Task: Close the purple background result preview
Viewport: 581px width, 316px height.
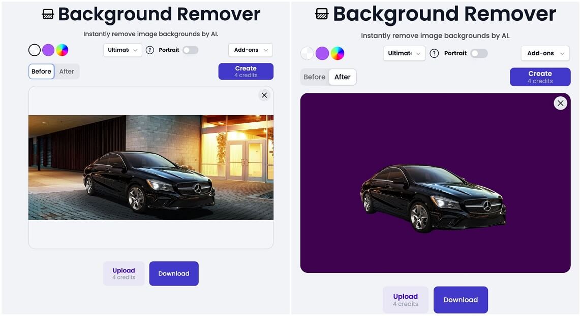Action: 560,103
